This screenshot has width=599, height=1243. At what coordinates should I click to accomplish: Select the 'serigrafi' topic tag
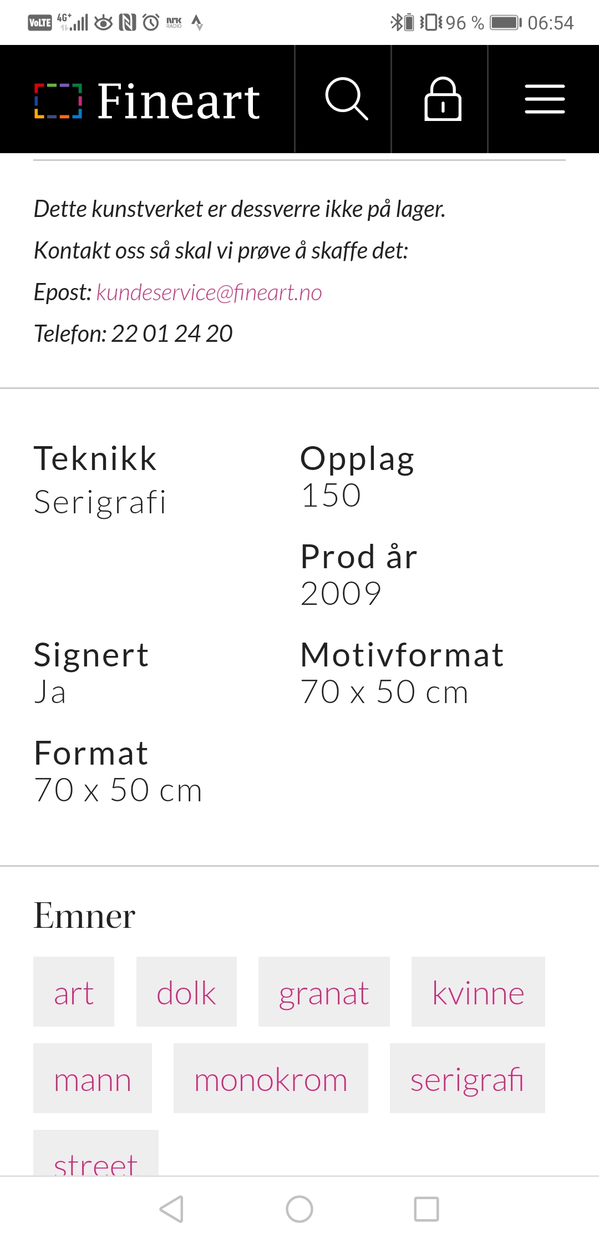(468, 1078)
